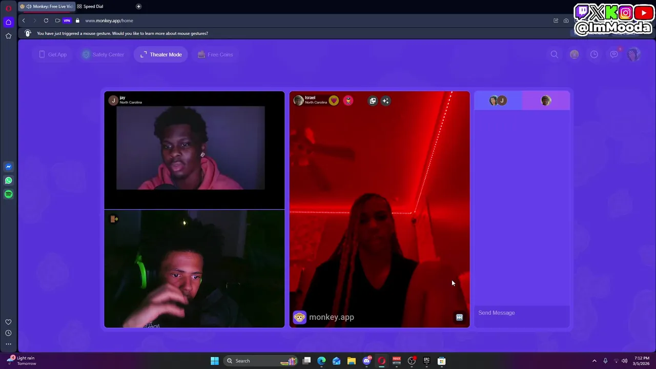Open the chat messages icon in Monkey header
Viewport: 656px width, 369px height.
pos(614,54)
